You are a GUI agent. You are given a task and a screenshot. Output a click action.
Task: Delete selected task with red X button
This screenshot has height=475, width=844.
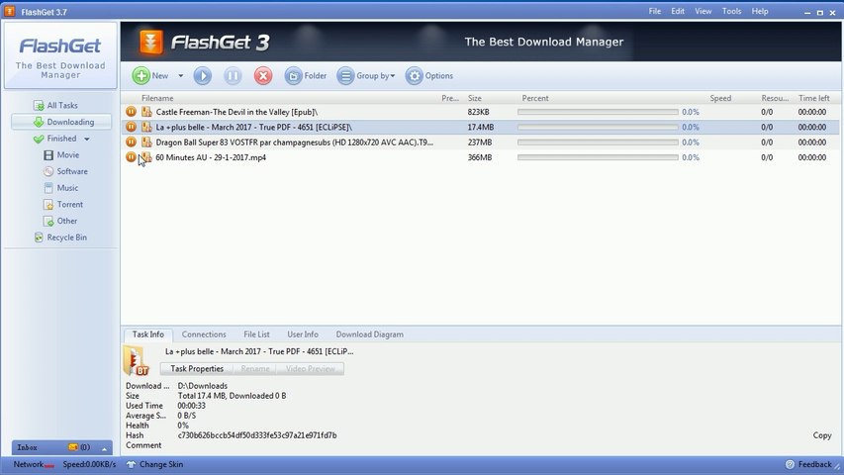point(263,76)
